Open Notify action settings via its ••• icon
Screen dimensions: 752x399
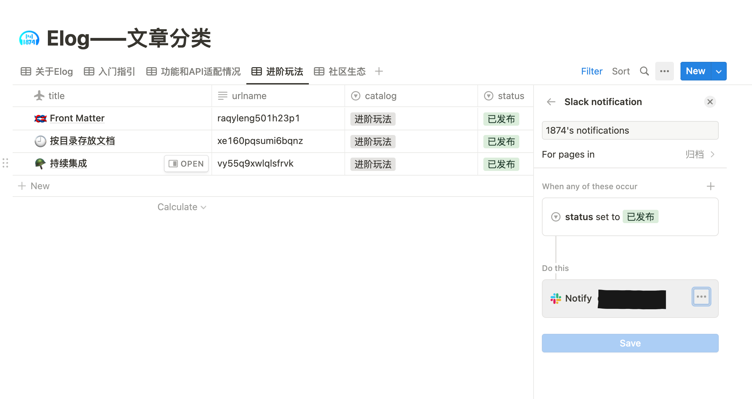point(701,297)
